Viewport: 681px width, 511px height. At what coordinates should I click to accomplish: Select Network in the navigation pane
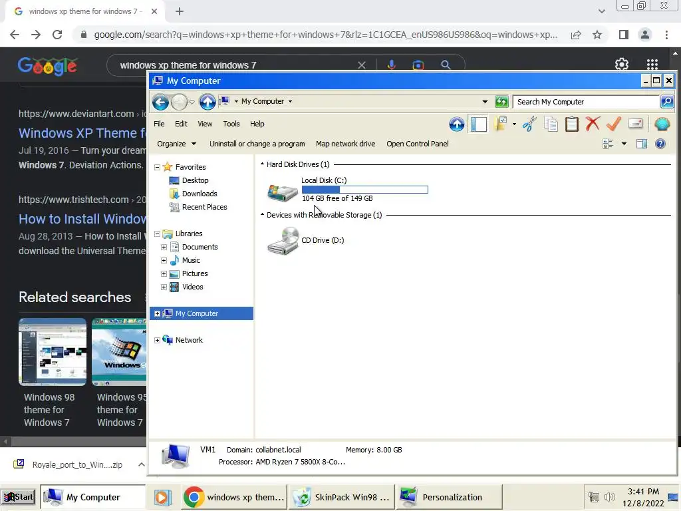(x=189, y=340)
